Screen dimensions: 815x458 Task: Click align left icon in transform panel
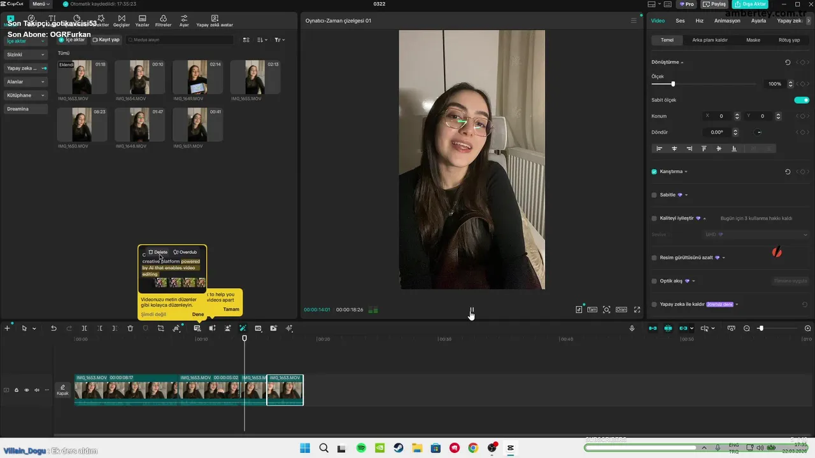[x=659, y=148]
